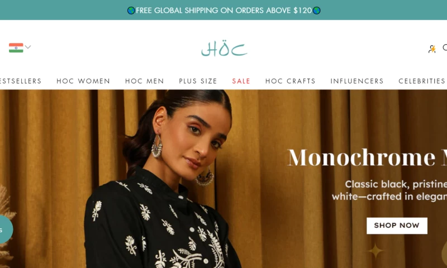Go to the HOC Men section

145,81
